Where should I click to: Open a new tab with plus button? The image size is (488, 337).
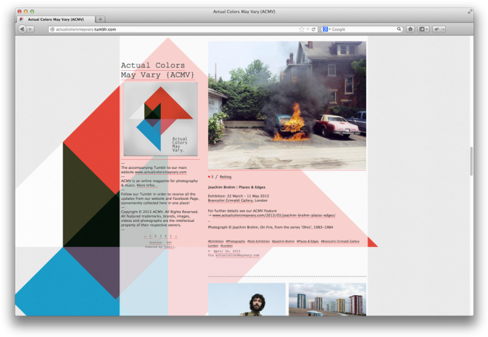100,19
